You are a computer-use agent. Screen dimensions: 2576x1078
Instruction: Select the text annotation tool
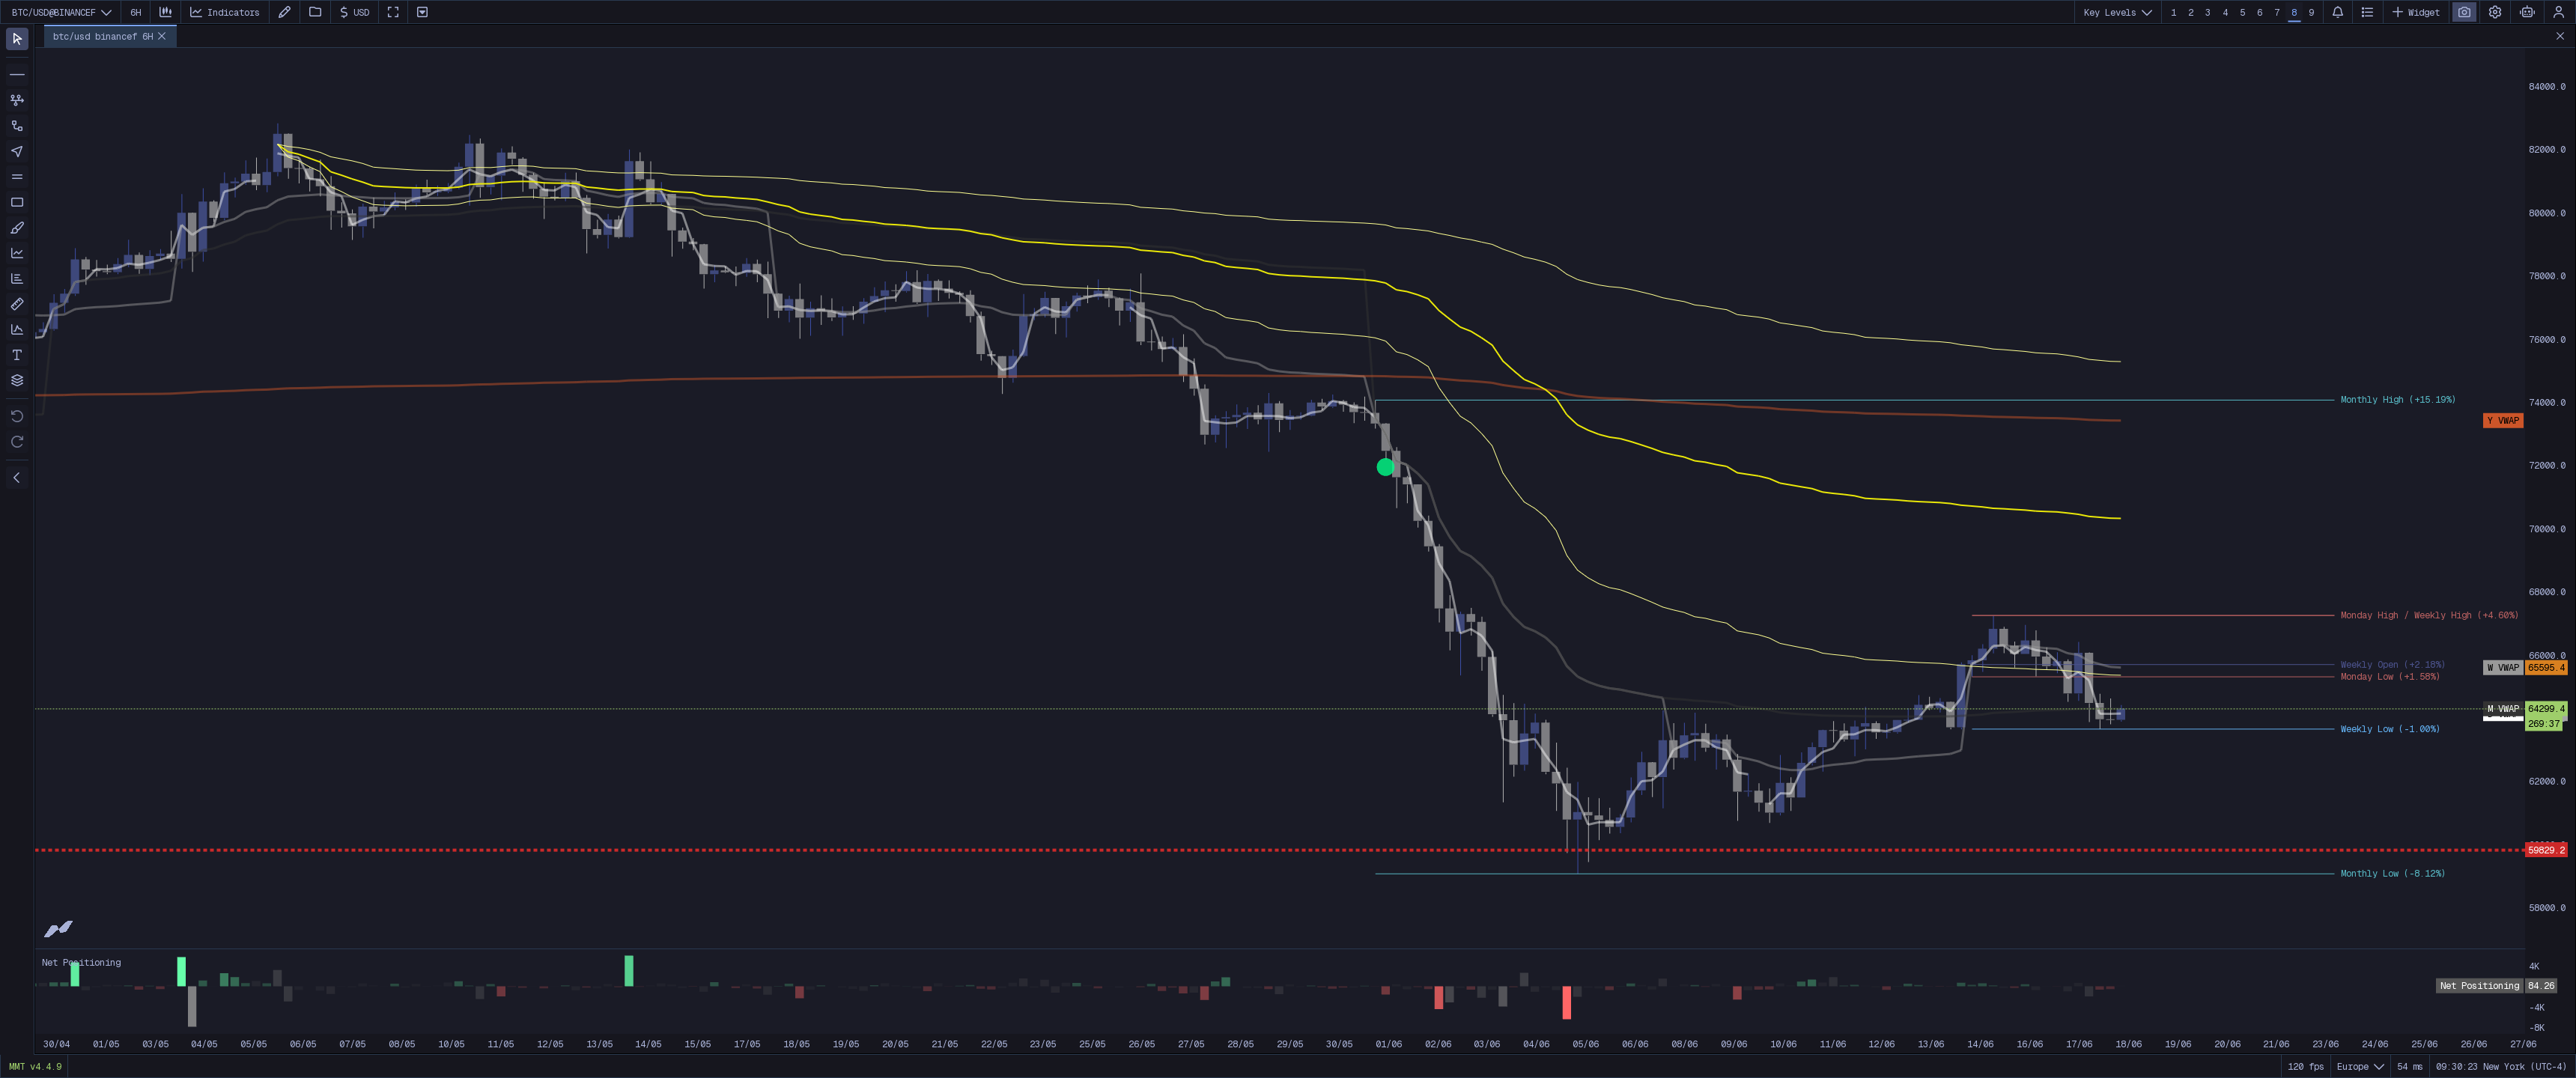tap(17, 355)
